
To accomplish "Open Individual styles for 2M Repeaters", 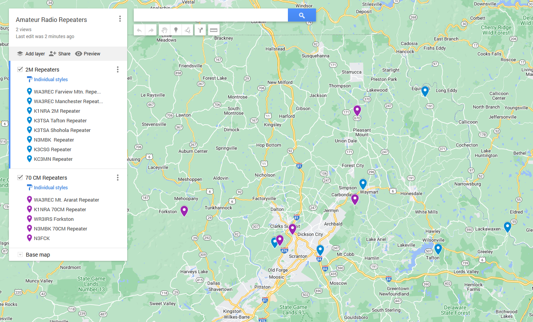I will tap(50, 80).
